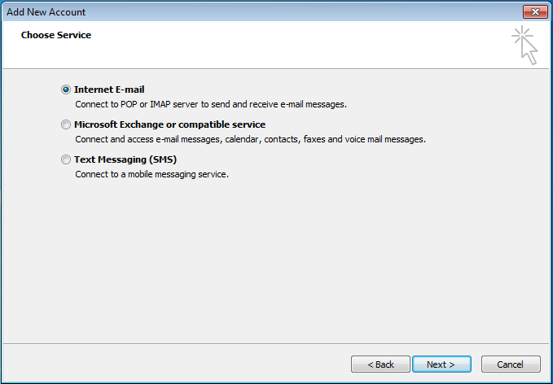This screenshot has width=553, height=384.
Task: Click the "Text Messaging (SMS)" label text
Action: tap(125, 159)
